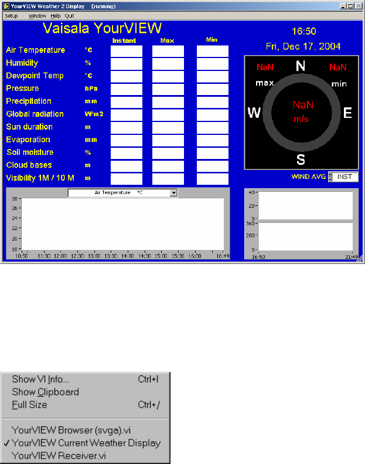Click the wind max NaN value
Viewport: 365px width, 464px height.
(x=265, y=67)
